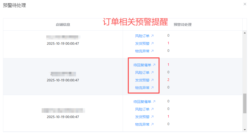This screenshot has height=133, width=250.
Task: Click arrow icon beside 待回复催单 in last store row
Action: [x=154, y=102]
